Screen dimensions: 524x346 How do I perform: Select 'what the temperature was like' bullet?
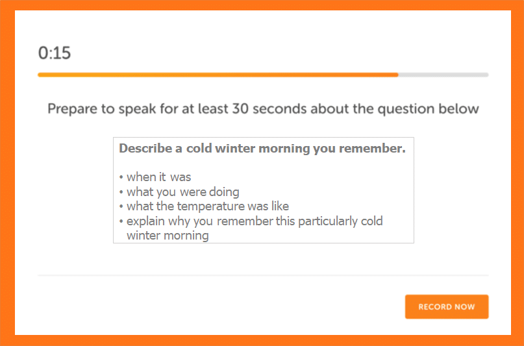coord(208,206)
